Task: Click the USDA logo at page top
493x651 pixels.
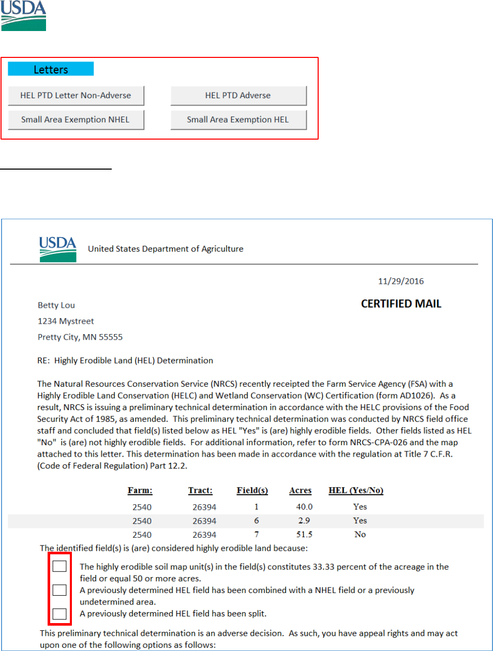Action: (23, 16)
